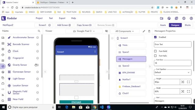Open the dollar monetization icon in header
The image size is (195, 110).
(184, 18)
